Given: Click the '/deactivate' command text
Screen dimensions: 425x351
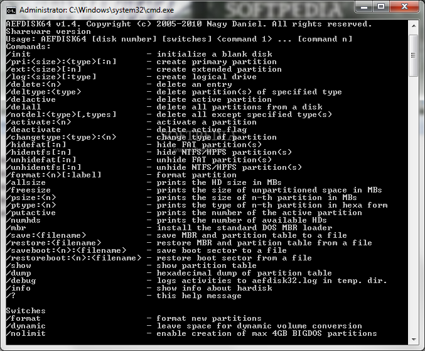Looking at the screenshot, I should [33, 130].
